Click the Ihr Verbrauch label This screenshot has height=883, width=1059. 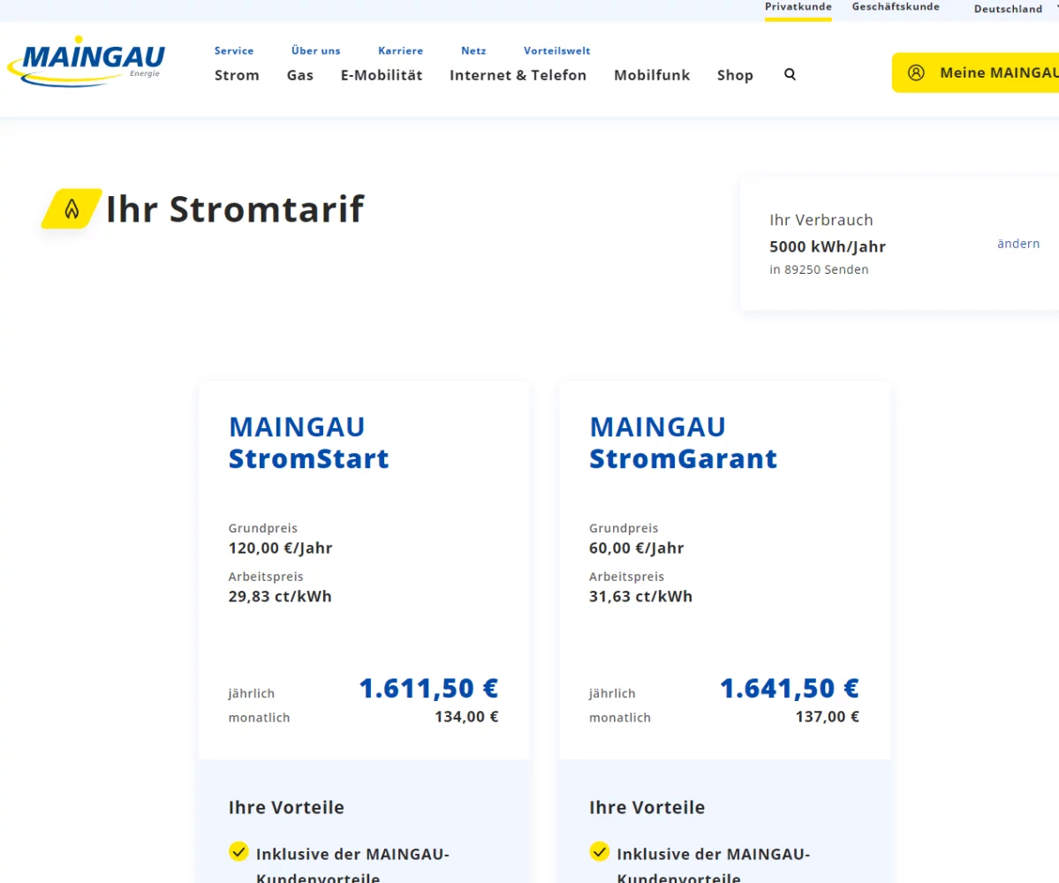click(821, 220)
